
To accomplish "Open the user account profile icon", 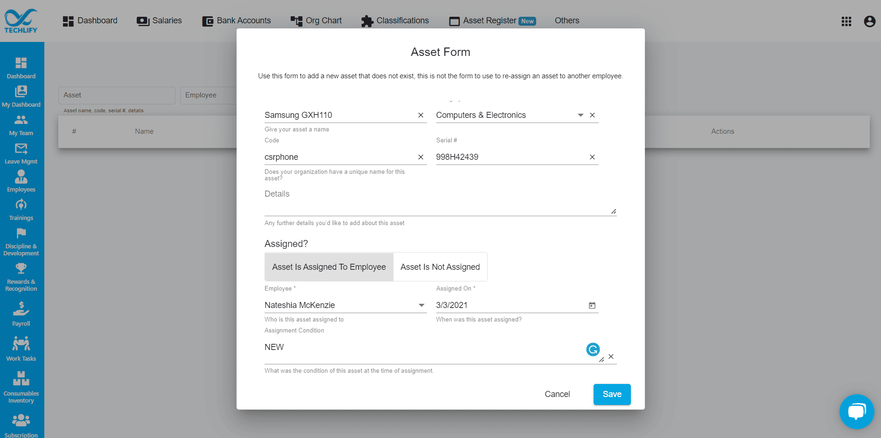I will tap(869, 21).
